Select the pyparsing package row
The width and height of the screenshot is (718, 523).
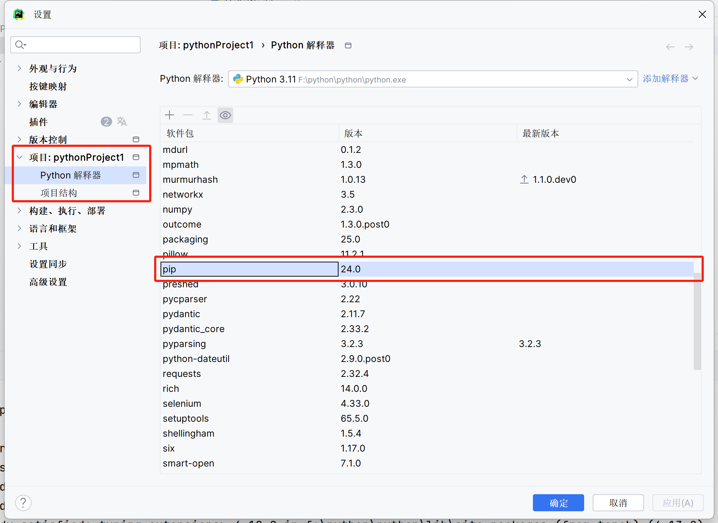(x=427, y=343)
